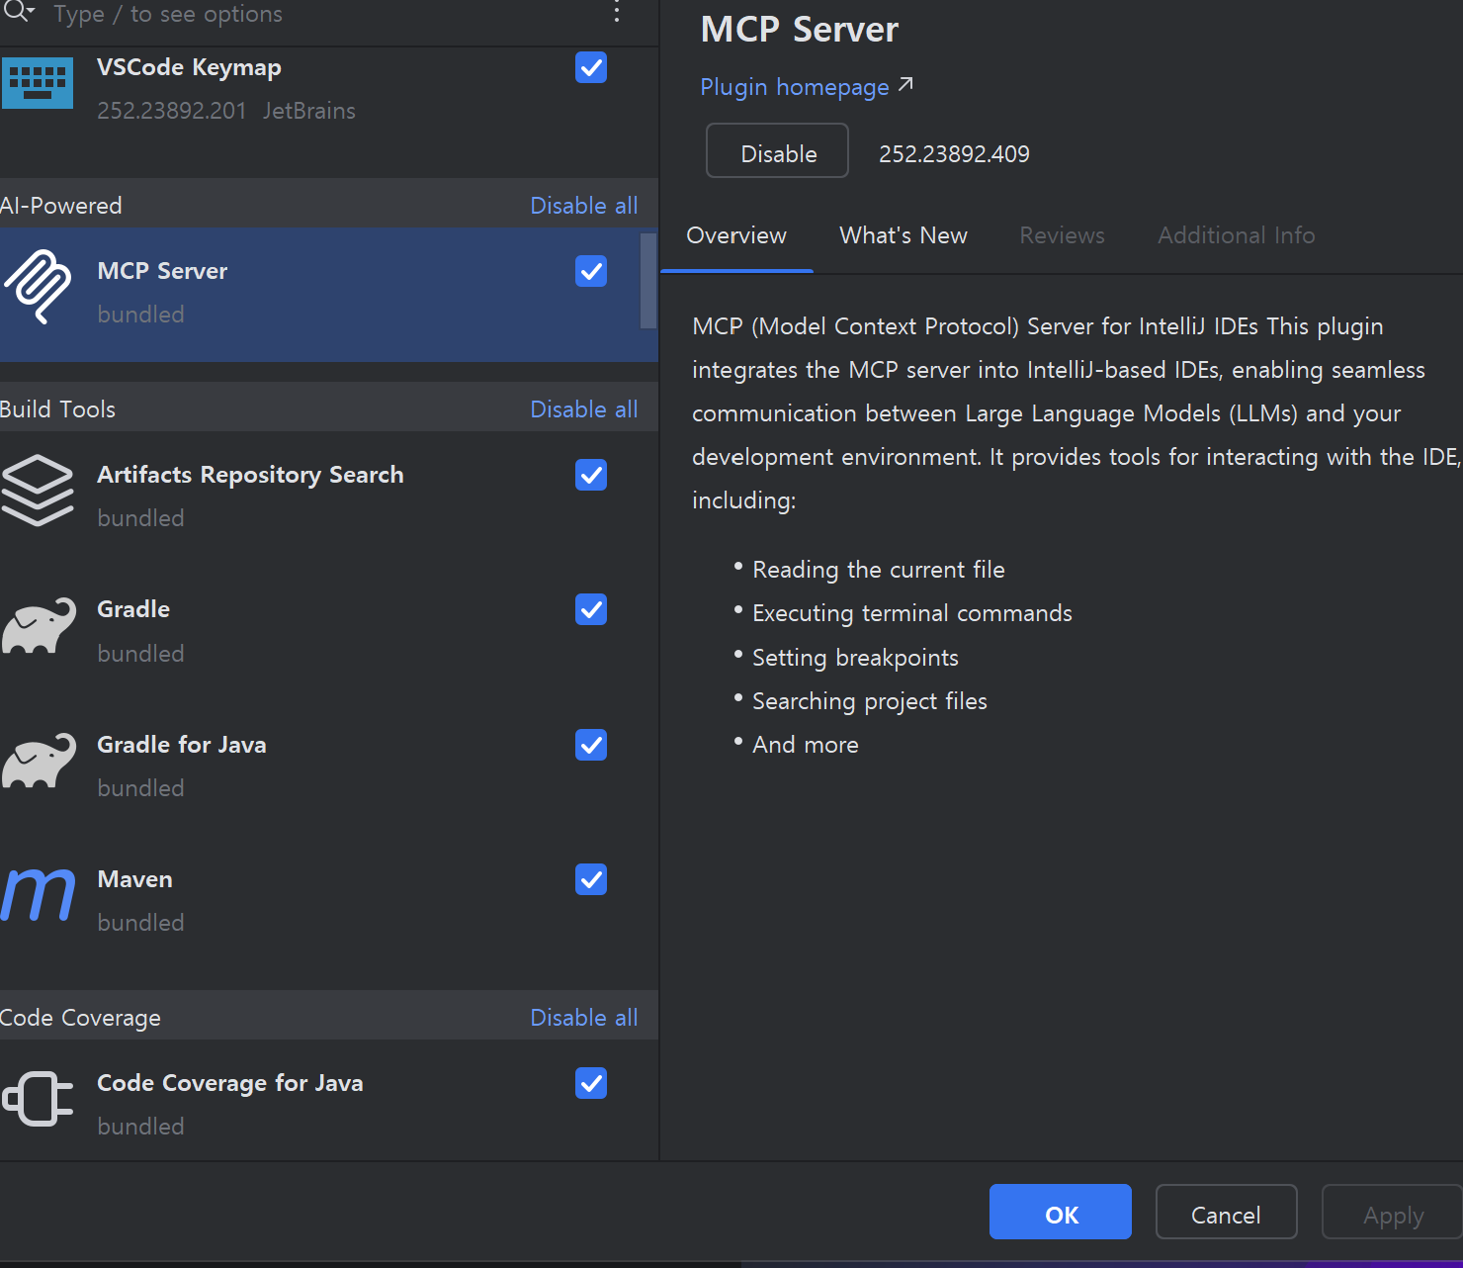Select the MCP Server list entry name

point(162,271)
